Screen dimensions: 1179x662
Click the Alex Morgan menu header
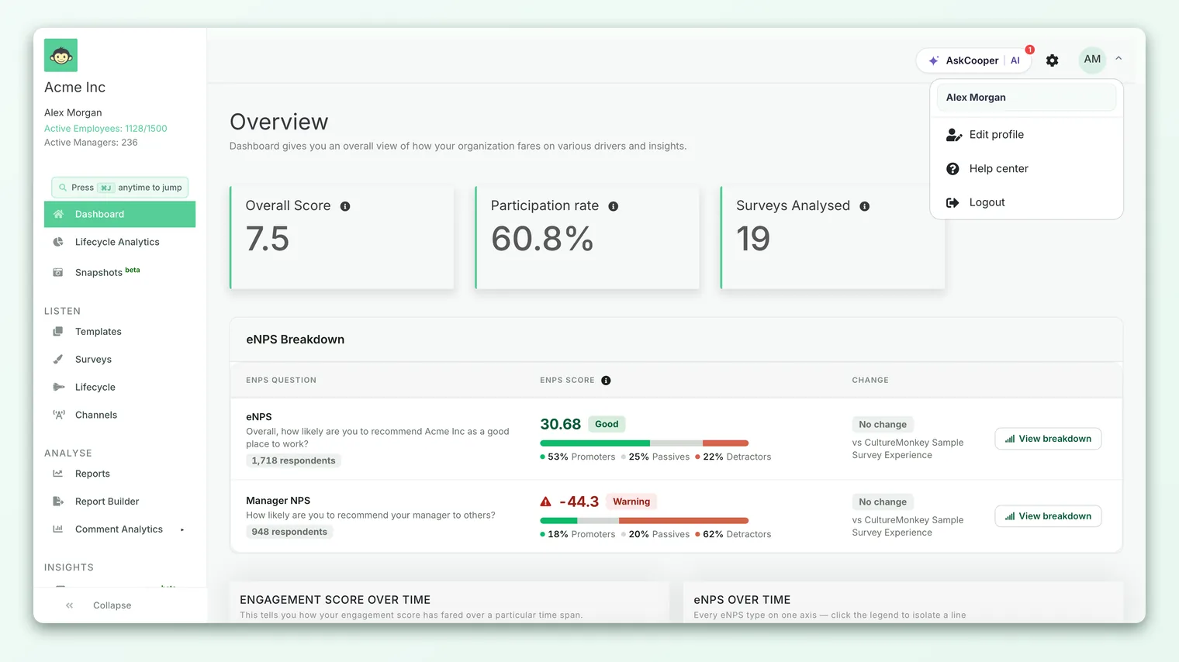(x=1026, y=98)
